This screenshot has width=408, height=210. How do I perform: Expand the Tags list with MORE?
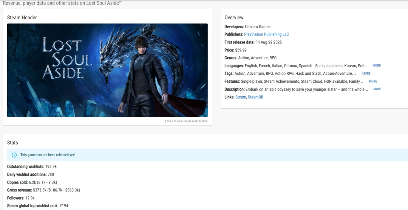pyautogui.click(x=366, y=73)
